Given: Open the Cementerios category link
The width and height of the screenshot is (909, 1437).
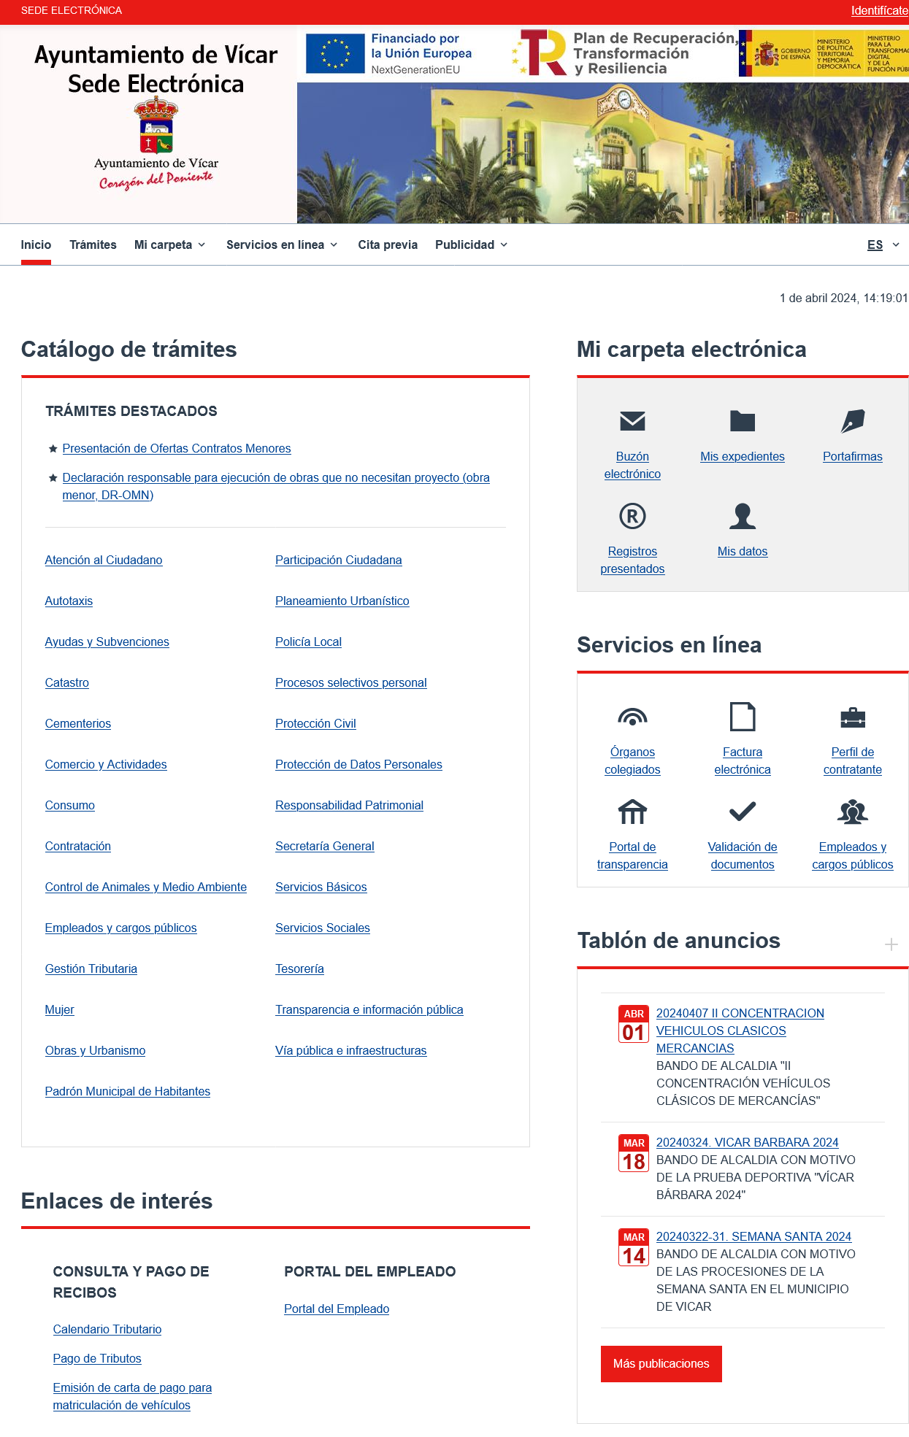Looking at the screenshot, I should (x=77, y=723).
